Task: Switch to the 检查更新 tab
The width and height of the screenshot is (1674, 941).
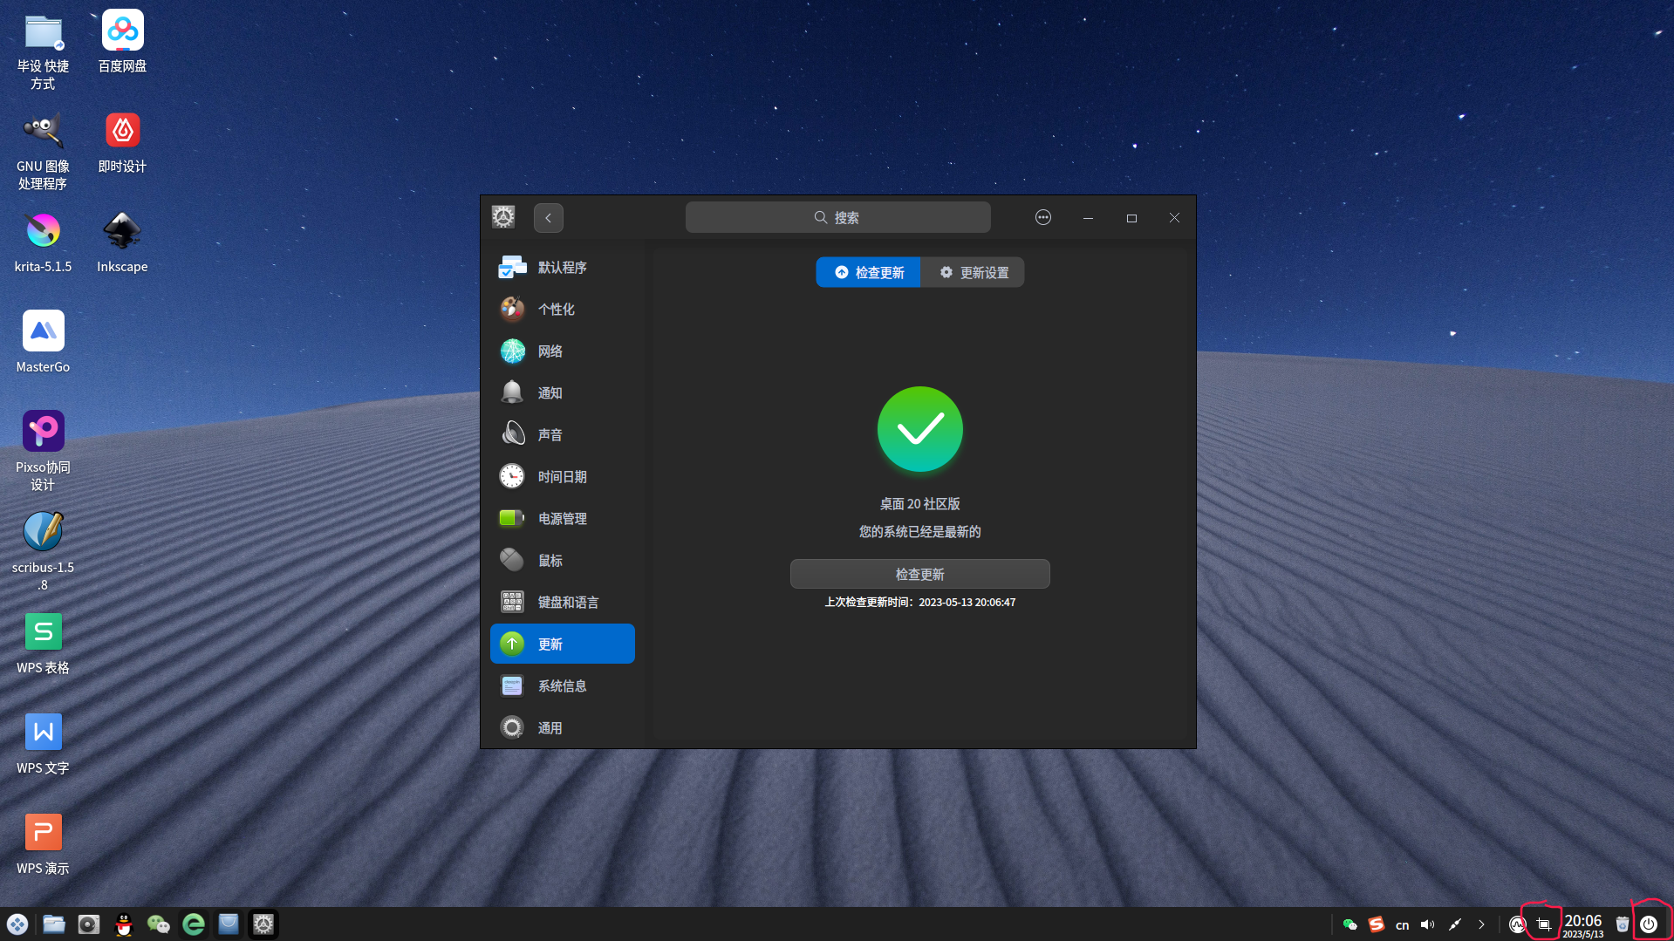Action: (x=869, y=272)
